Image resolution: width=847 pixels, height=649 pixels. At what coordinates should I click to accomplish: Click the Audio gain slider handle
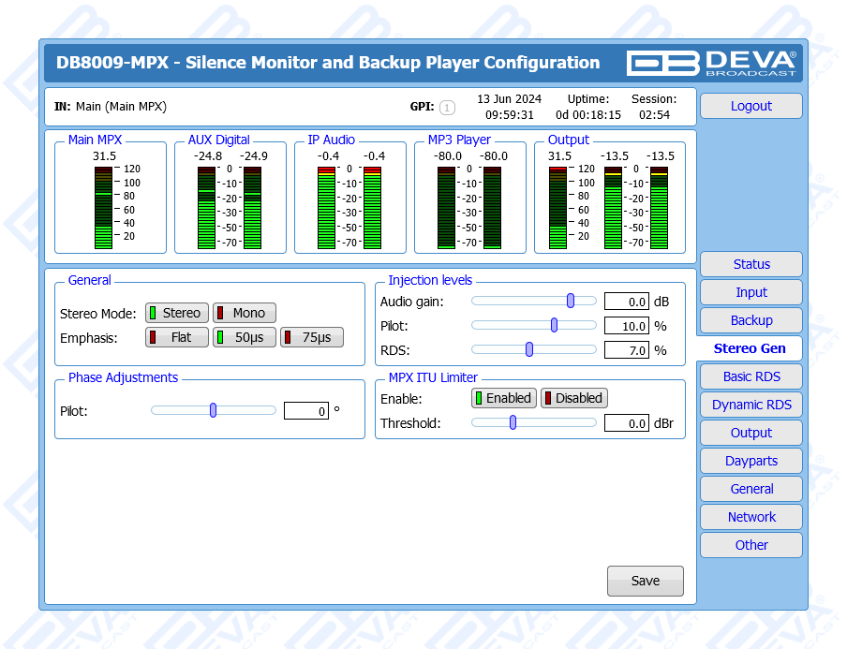571,301
